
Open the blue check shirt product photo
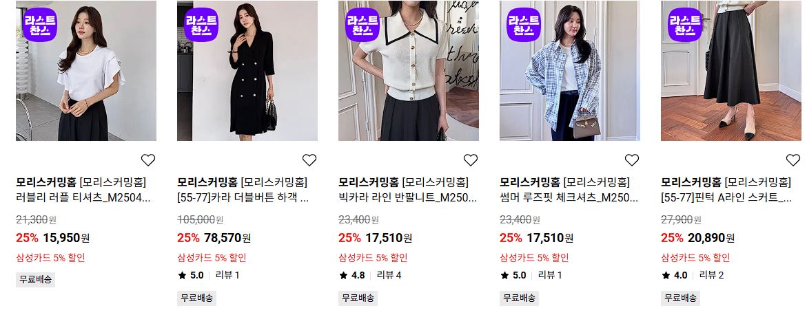click(570, 71)
